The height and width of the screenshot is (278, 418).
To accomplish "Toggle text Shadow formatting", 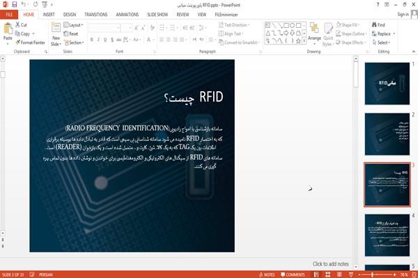I will 112,40.
